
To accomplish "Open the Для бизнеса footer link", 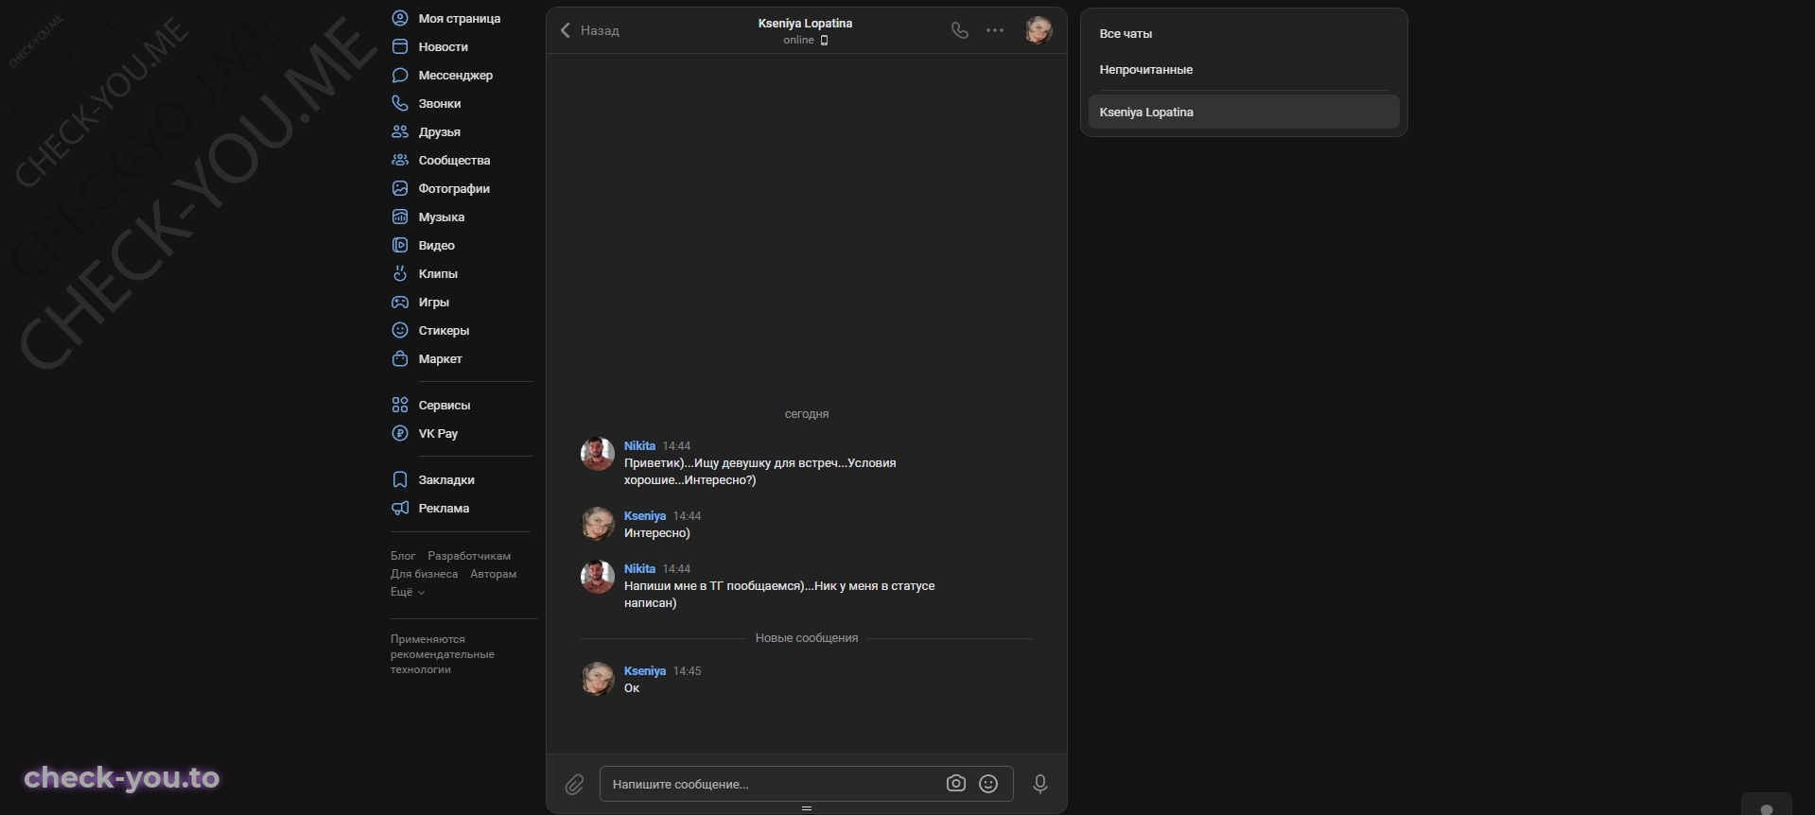I will coord(424,574).
